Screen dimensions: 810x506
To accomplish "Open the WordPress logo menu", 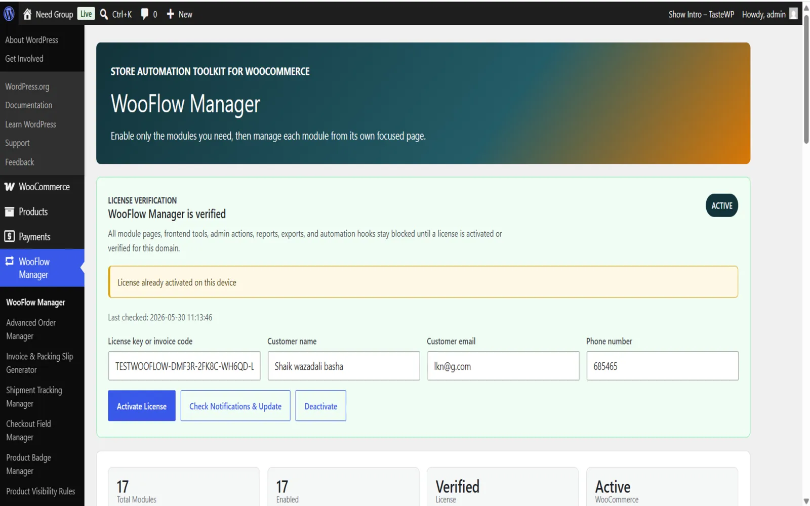I will [9, 14].
